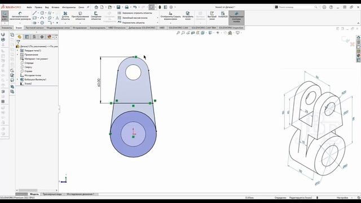Switch to the Листовой металл tab

pos(34,28)
